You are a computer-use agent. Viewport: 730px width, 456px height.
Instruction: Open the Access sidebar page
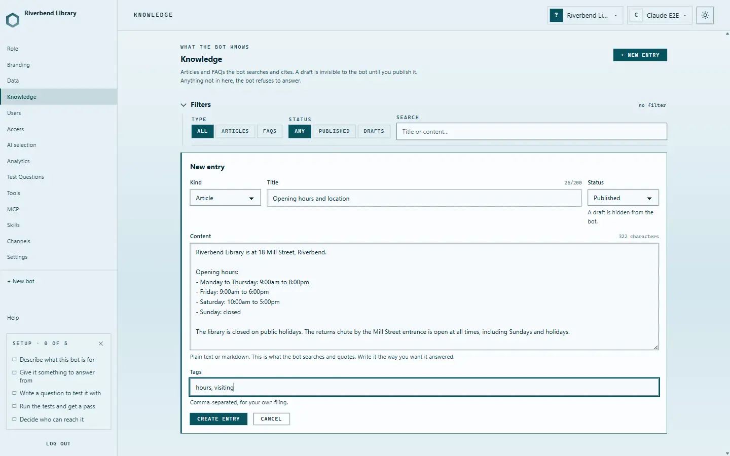point(59,129)
